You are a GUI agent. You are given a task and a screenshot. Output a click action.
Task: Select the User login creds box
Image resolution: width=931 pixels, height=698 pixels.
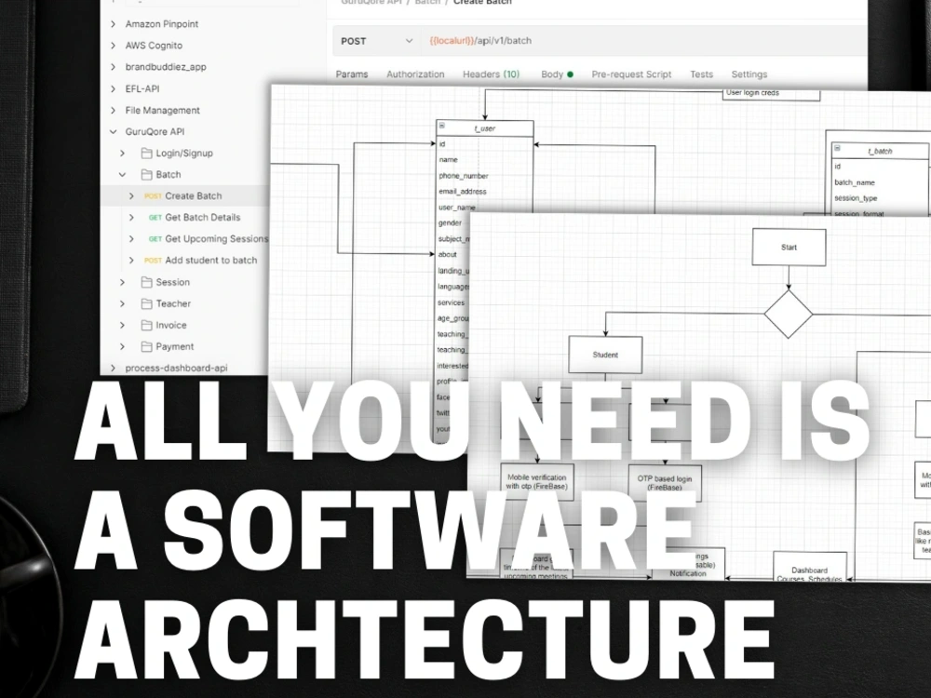pyautogui.click(x=771, y=94)
